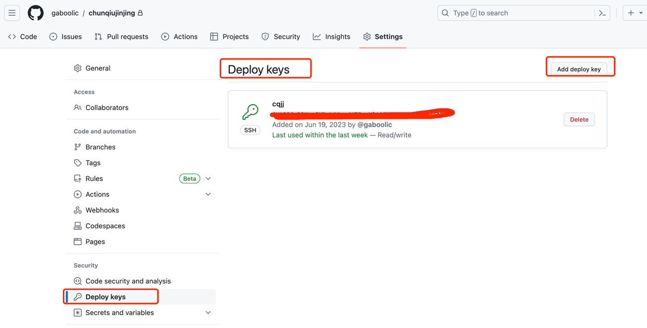Open Codespaces settings in the sidebar
The width and height of the screenshot is (647, 328).
coord(105,226)
